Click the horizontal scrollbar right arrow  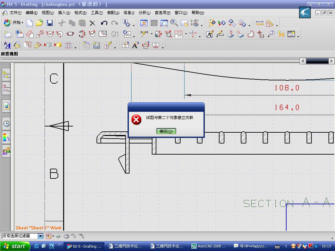(x=331, y=61)
